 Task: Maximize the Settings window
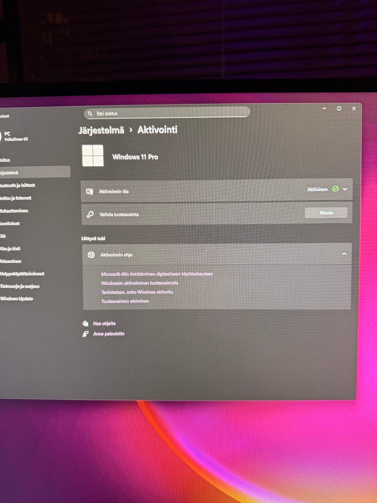(x=339, y=108)
